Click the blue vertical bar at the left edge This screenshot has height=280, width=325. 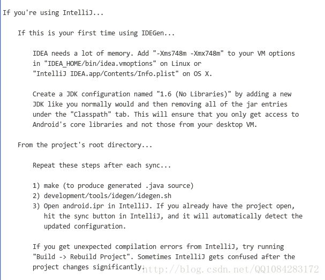(x=1, y=140)
